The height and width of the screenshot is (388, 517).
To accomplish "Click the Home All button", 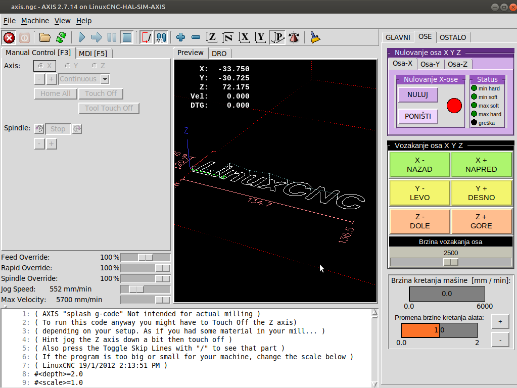I will pyautogui.click(x=56, y=93).
